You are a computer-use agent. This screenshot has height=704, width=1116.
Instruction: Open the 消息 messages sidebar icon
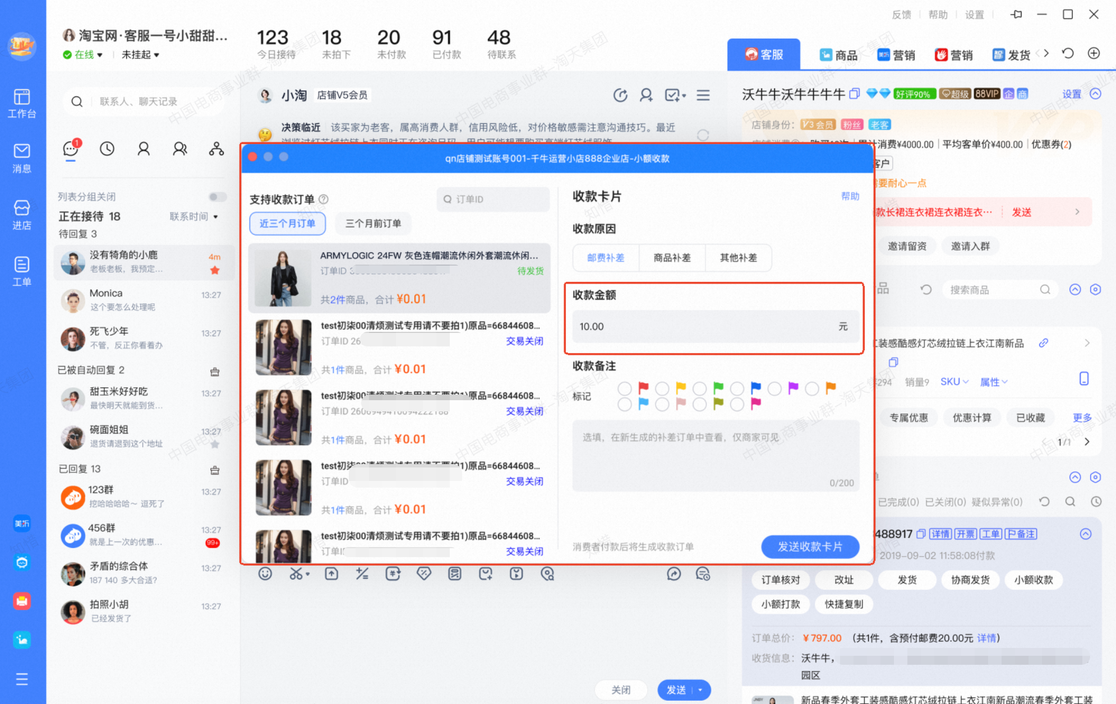point(21,158)
